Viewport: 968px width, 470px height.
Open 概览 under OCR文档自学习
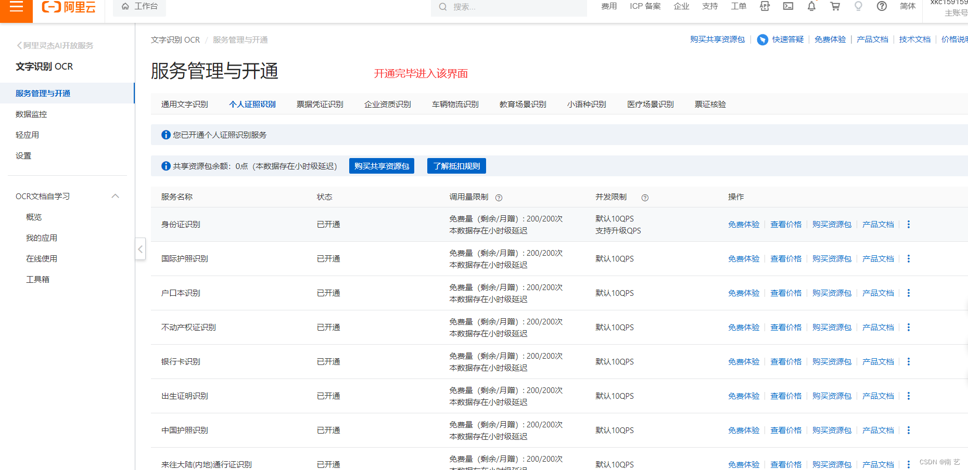34,217
